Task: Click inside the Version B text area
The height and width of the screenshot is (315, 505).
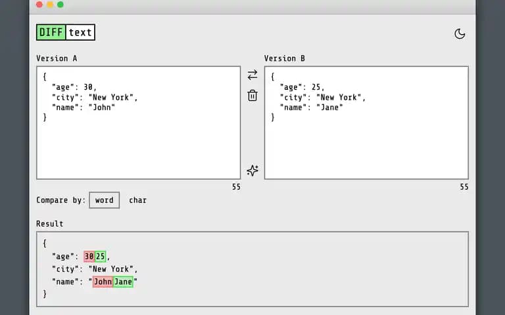Action: tap(366, 123)
